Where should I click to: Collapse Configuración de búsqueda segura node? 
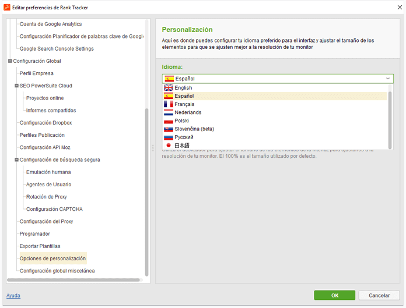click(x=16, y=160)
